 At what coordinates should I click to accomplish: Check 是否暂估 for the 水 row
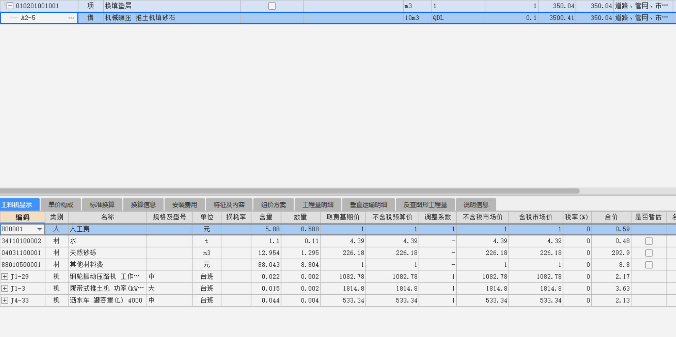649,241
